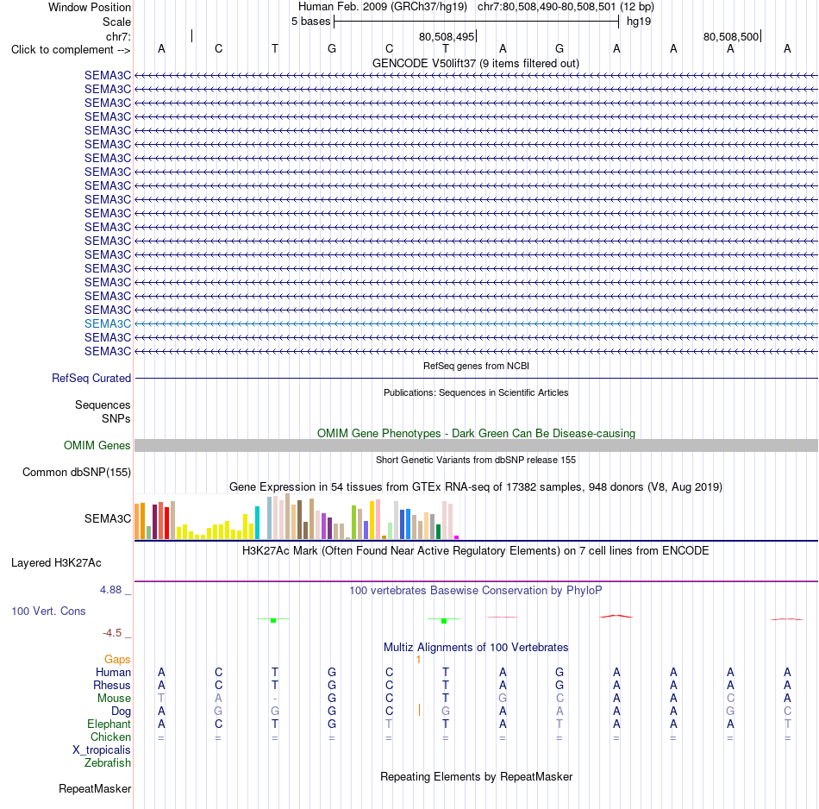This screenshot has width=819, height=809.
Task: Click 'Click to complement -->' to complement bases
Action: point(71,50)
